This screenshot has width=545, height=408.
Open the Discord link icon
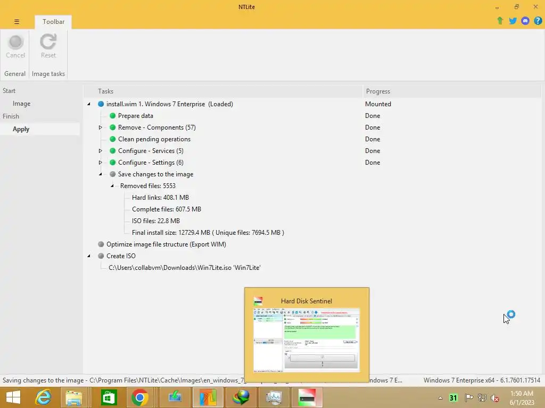pyautogui.click(x=525, y=21)
